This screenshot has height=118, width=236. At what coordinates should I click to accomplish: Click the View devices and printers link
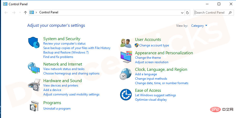click(61, 85)
